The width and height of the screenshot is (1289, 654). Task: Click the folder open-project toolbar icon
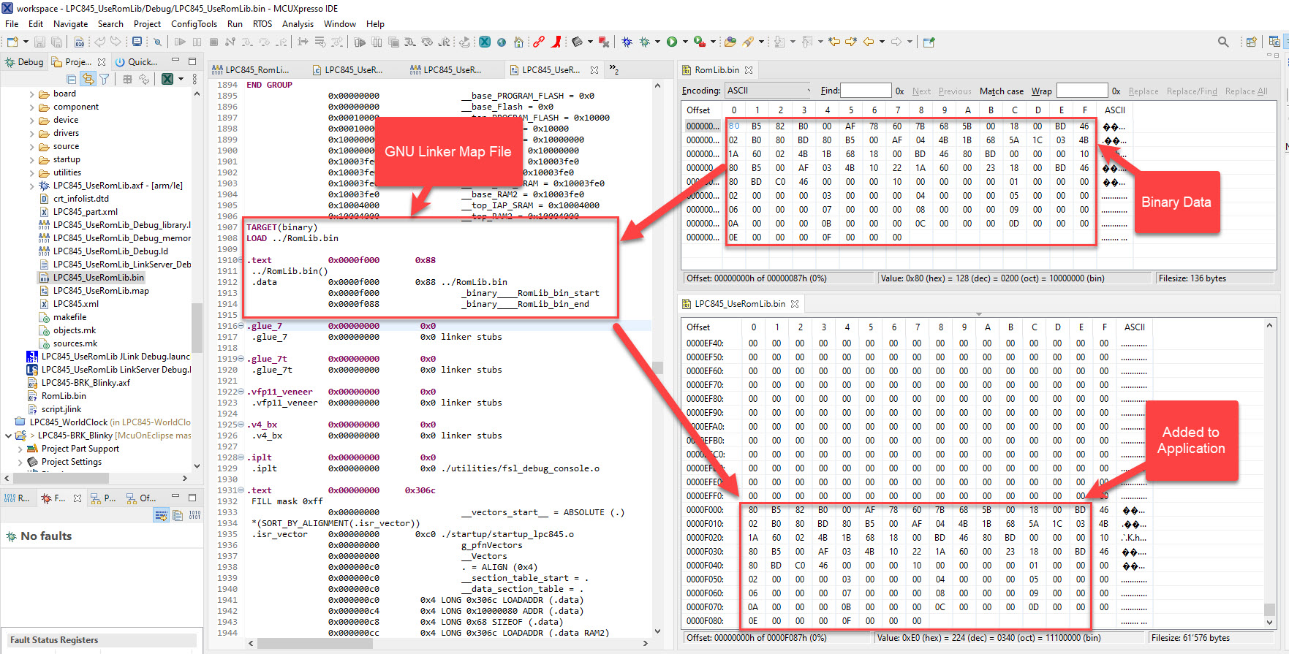click(x=730, y=42)
